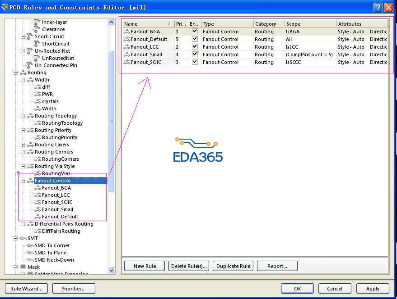Click the Type column header
The height and width of the screenshot is (299, 397).
click(x=227, y=24)
